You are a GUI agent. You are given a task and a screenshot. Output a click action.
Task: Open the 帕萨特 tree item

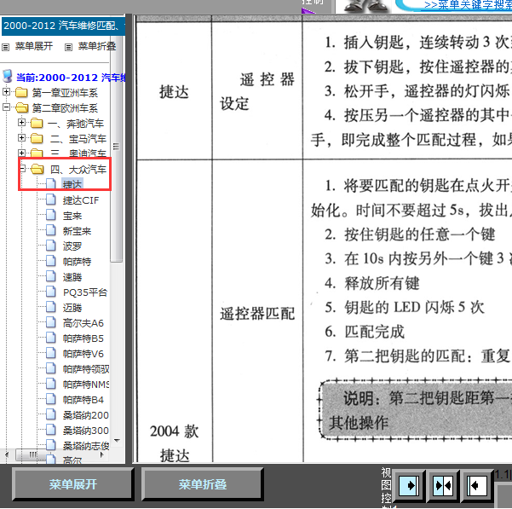77,262
